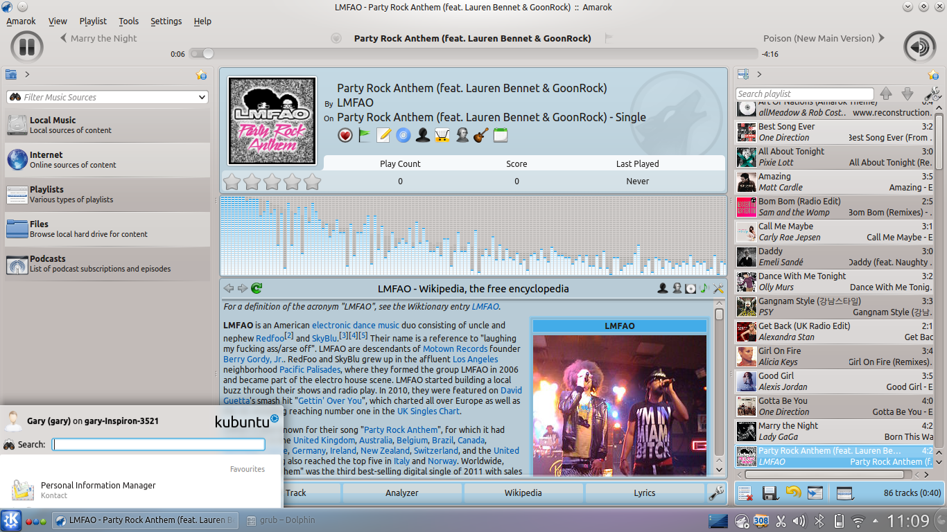Switch to the Lyrics applet tab
Image resolution: width=947 pixels, height=532 pixels.
point(645,493)
